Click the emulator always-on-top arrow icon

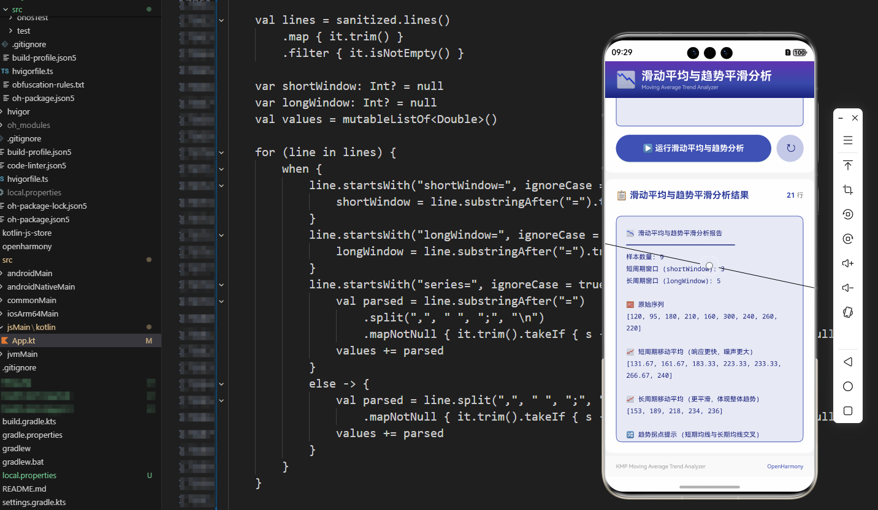point(848,165)
